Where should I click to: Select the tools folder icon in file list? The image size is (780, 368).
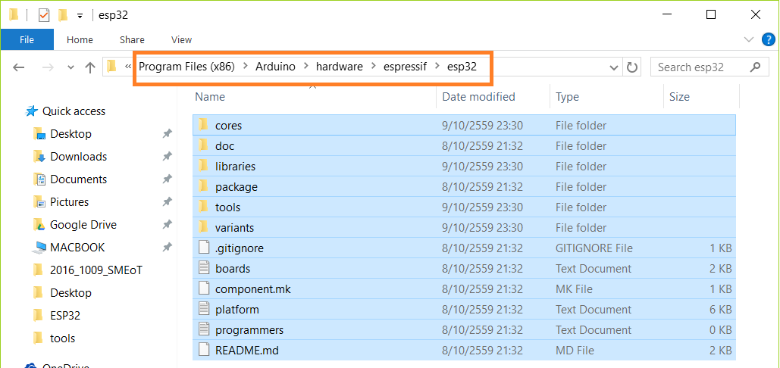pyautogui.click(x=203, y=207)
